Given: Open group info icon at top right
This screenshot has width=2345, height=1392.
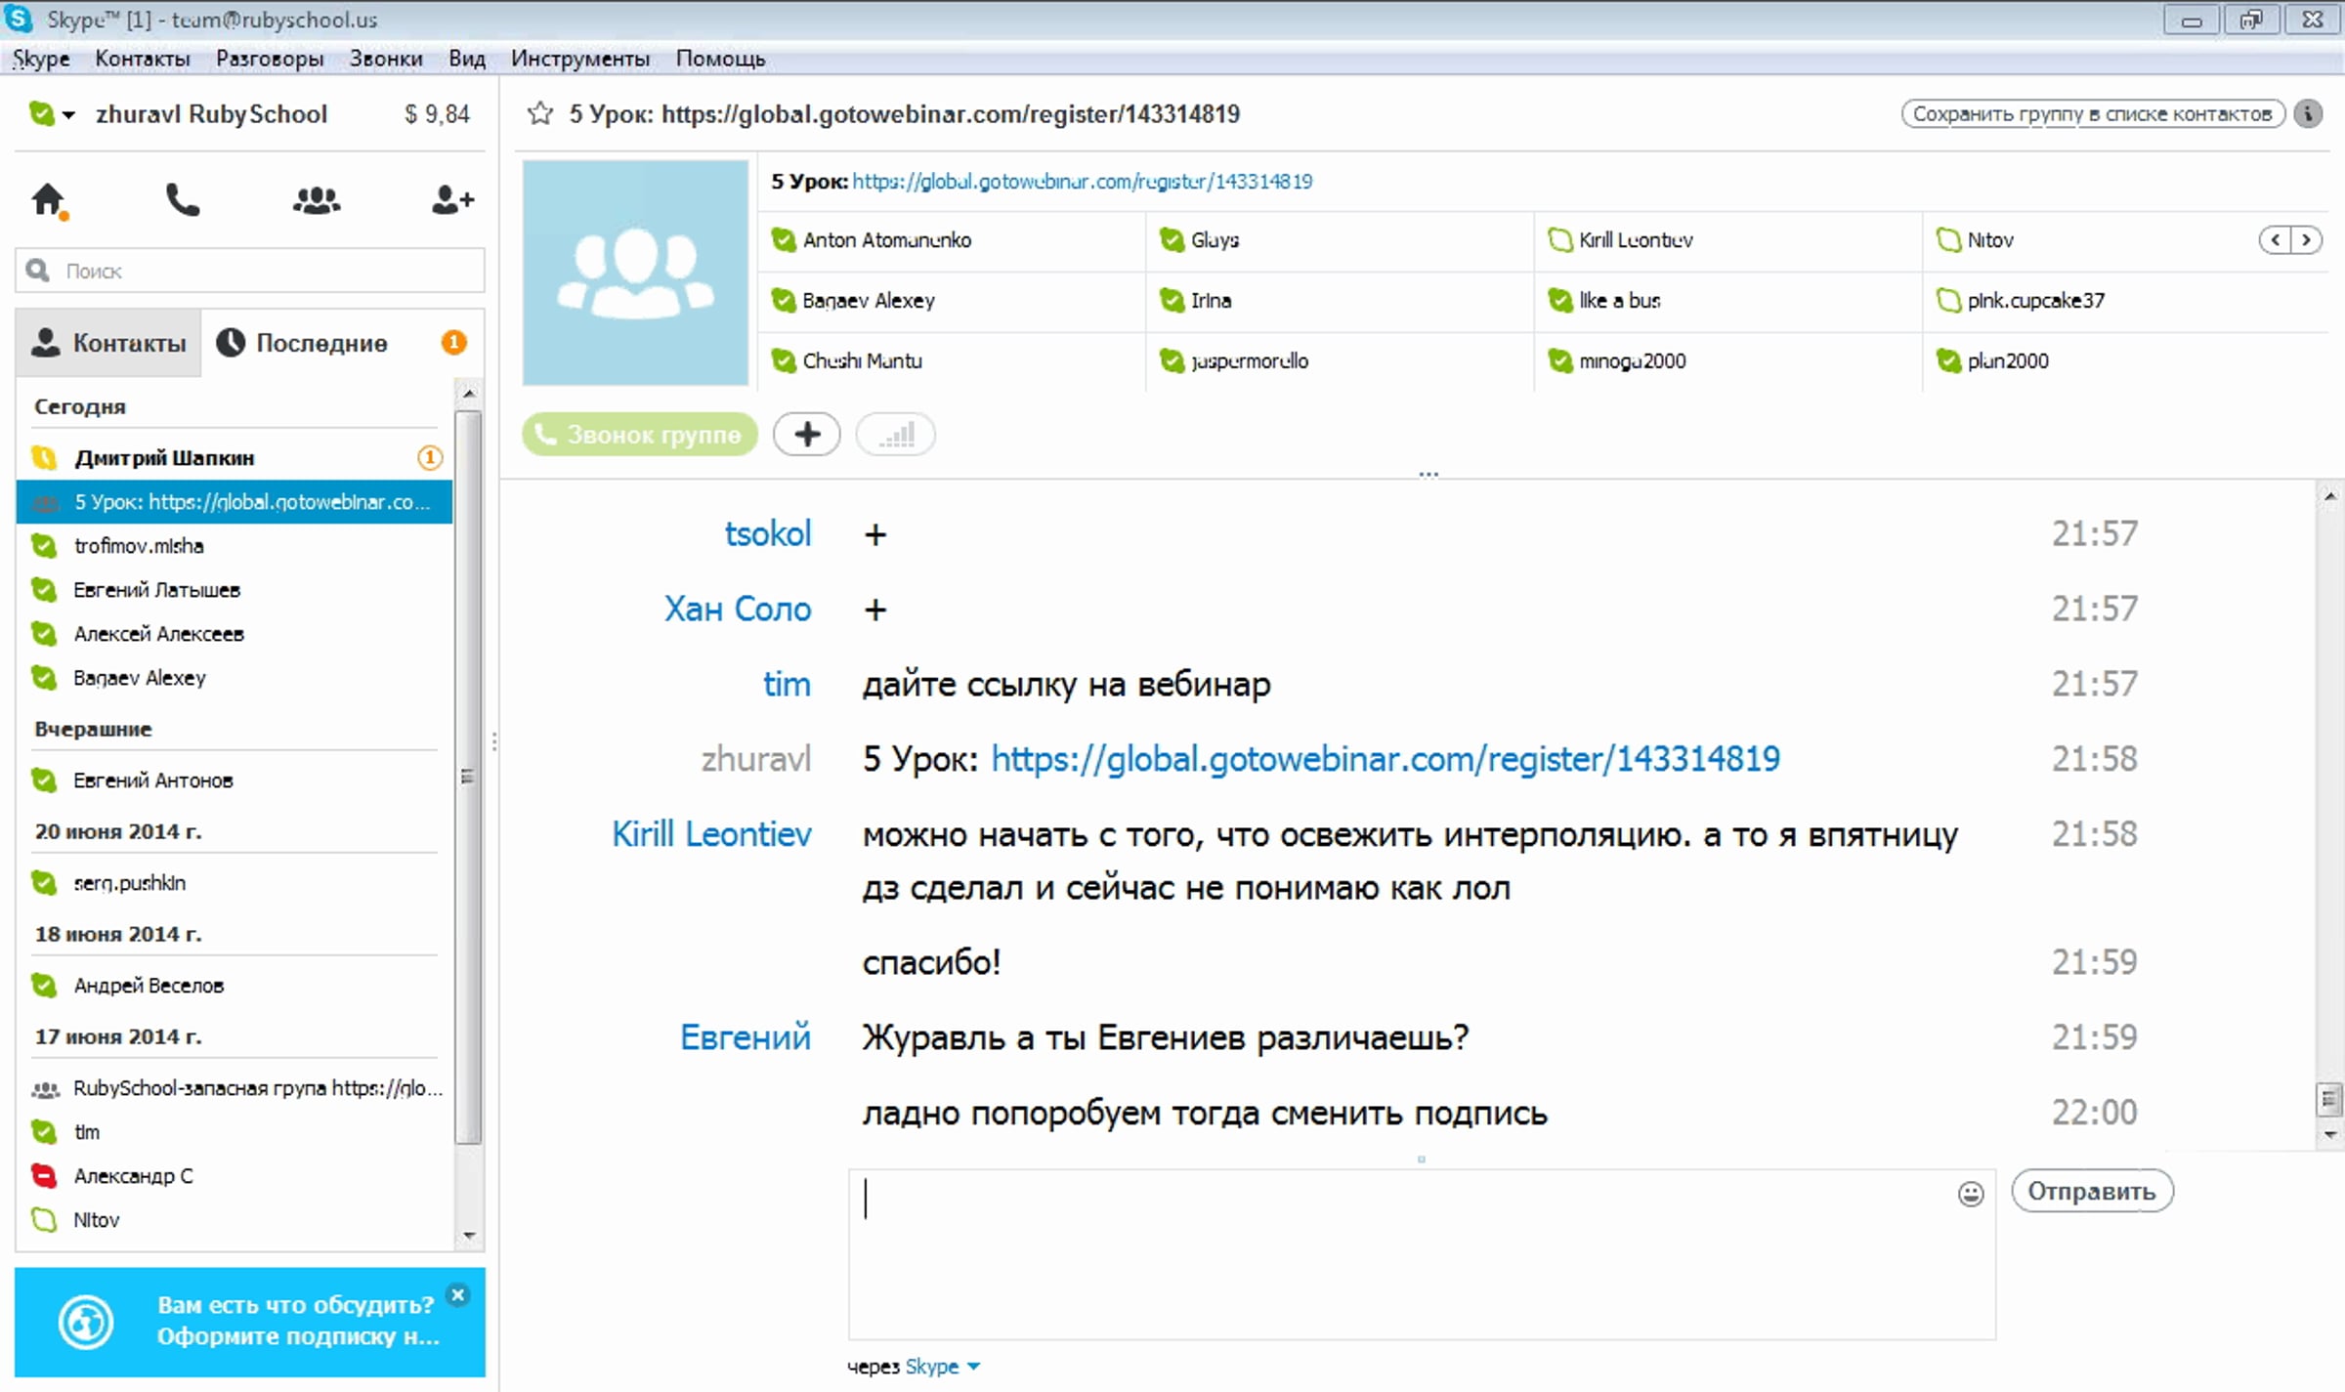Looking at the screenshot, I should 2308,114.
